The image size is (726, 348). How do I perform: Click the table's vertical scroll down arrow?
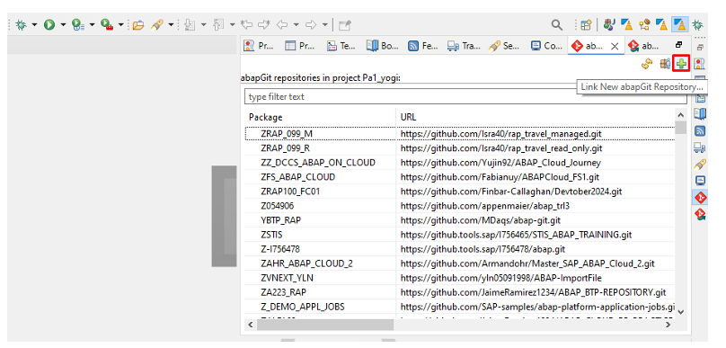pyautogui.click(x=680, y=312)
